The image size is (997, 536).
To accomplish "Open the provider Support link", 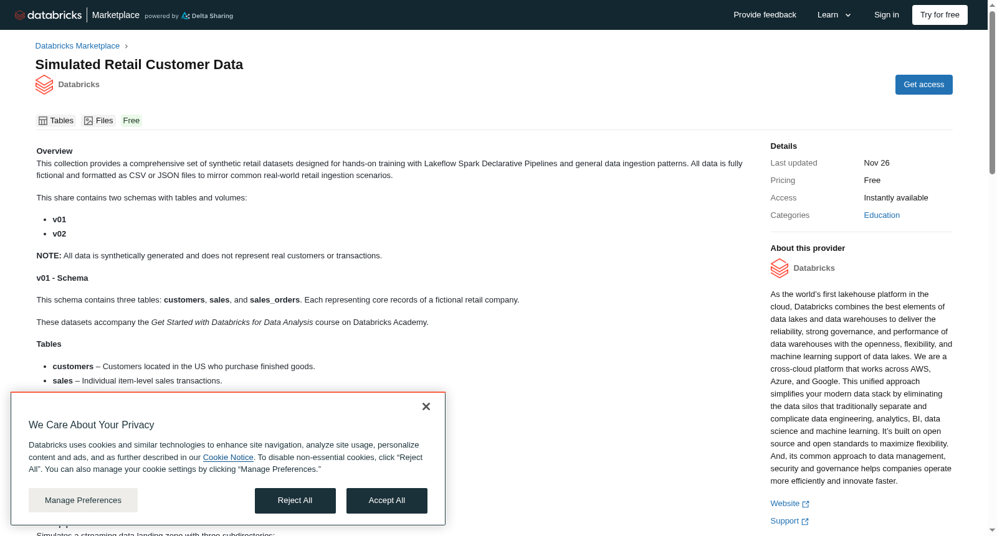I will [789, 521].
